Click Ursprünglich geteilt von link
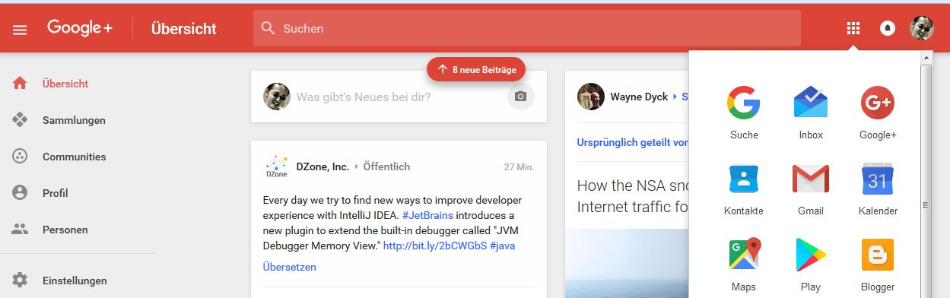Image resolution: width=950 pixels, height=298 pixels. pyautogui.click(x=633, y=142)
